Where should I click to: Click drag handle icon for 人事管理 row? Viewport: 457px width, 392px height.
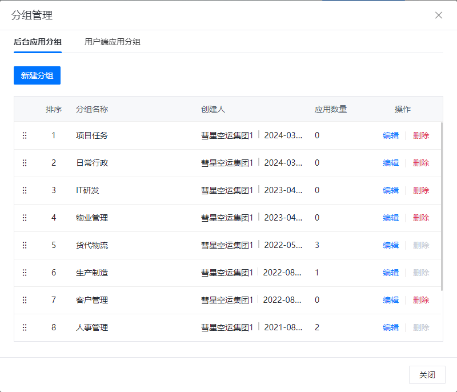click(x=25, y=327)
